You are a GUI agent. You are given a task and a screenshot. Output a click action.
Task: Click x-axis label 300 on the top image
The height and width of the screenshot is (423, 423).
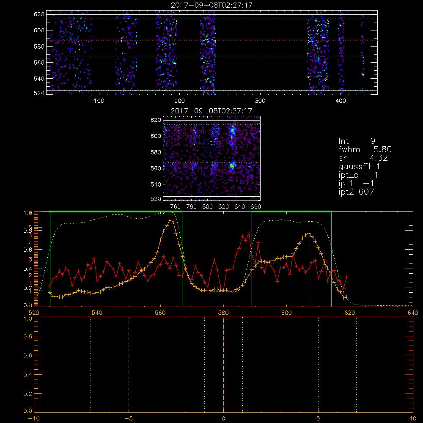coord(260,101)
